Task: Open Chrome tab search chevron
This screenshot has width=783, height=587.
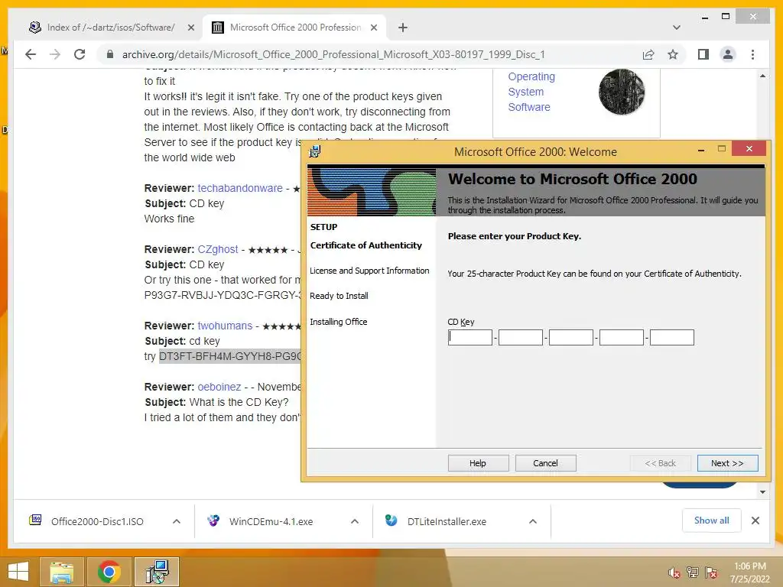Action: pyautogui.click(x=677, y=28)
